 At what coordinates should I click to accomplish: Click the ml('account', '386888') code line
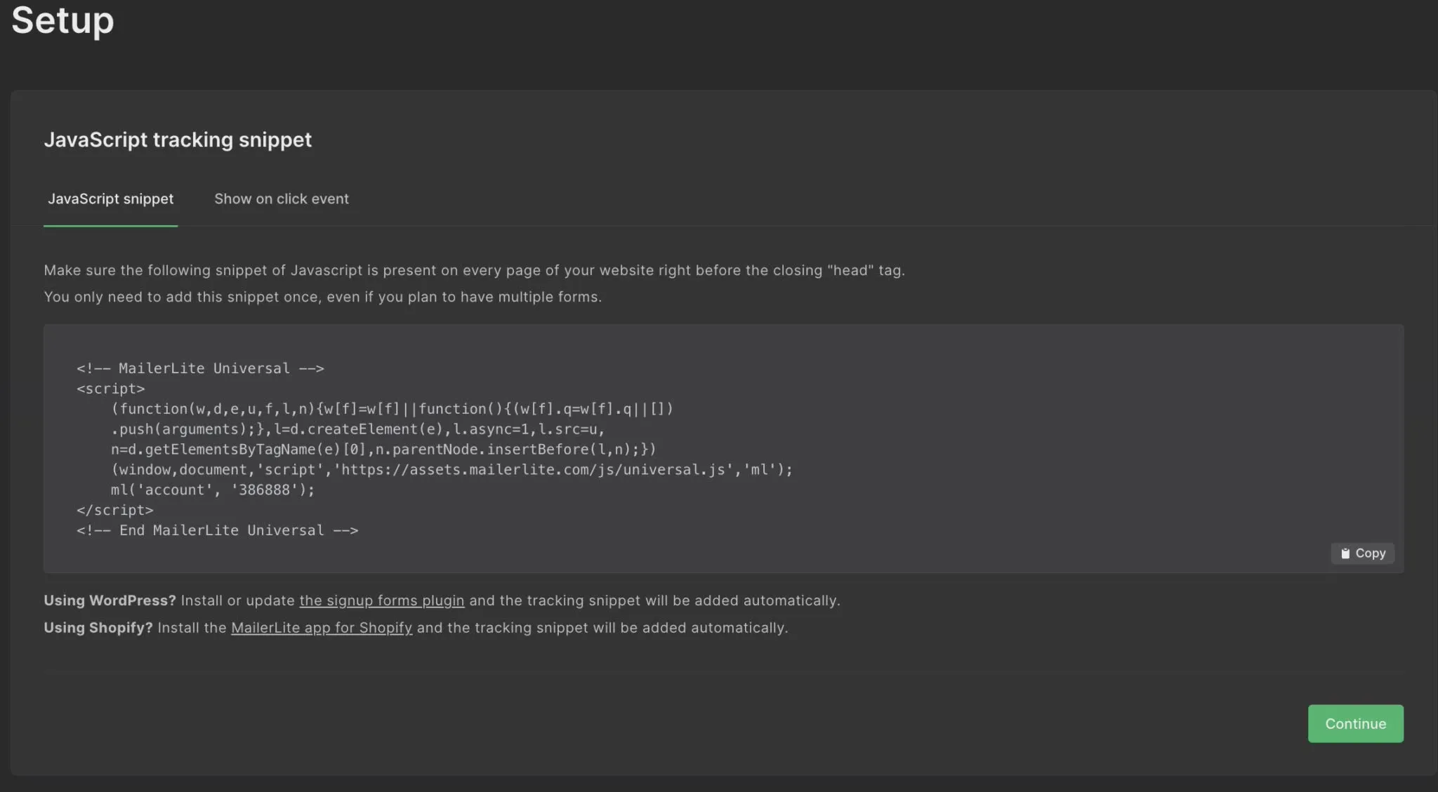tap(212, 490)
